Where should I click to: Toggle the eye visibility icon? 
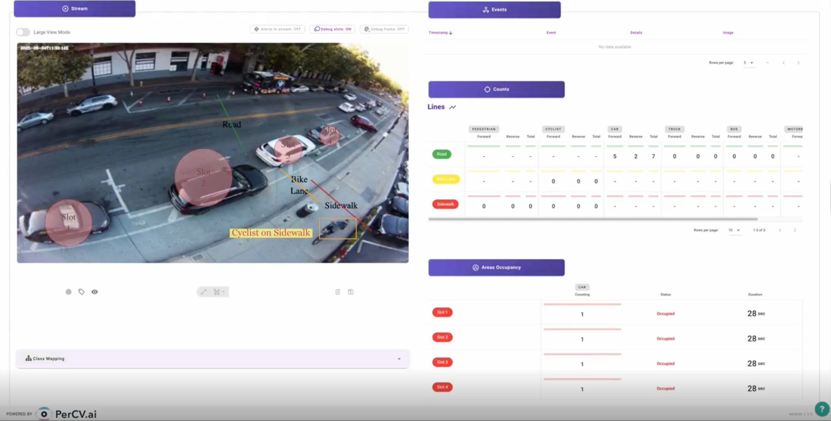click(x=94, y=292)
